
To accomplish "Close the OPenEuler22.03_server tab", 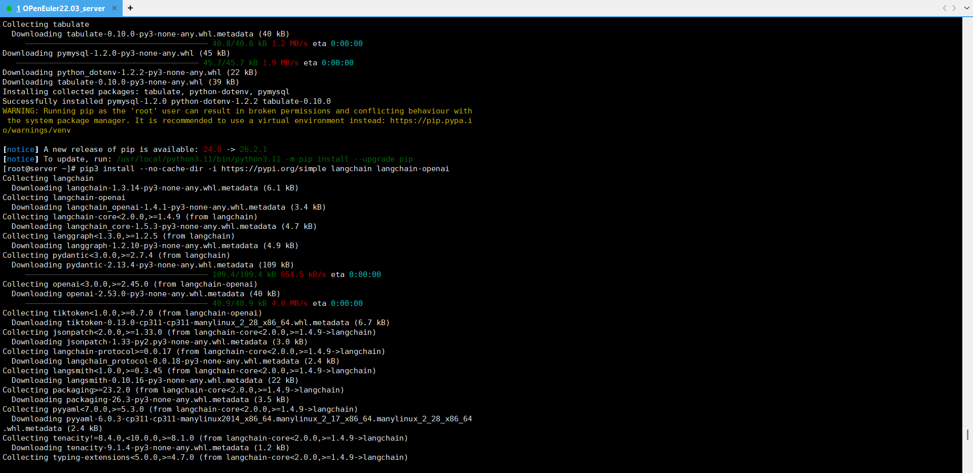I will point(115,8).
